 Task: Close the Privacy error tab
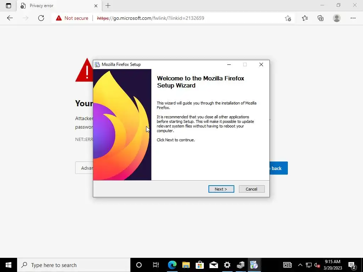coord(96,6)
